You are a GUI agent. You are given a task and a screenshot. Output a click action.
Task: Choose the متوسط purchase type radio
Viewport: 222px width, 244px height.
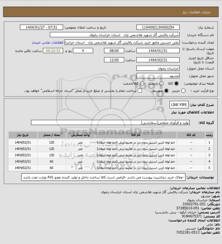point(166,91)
